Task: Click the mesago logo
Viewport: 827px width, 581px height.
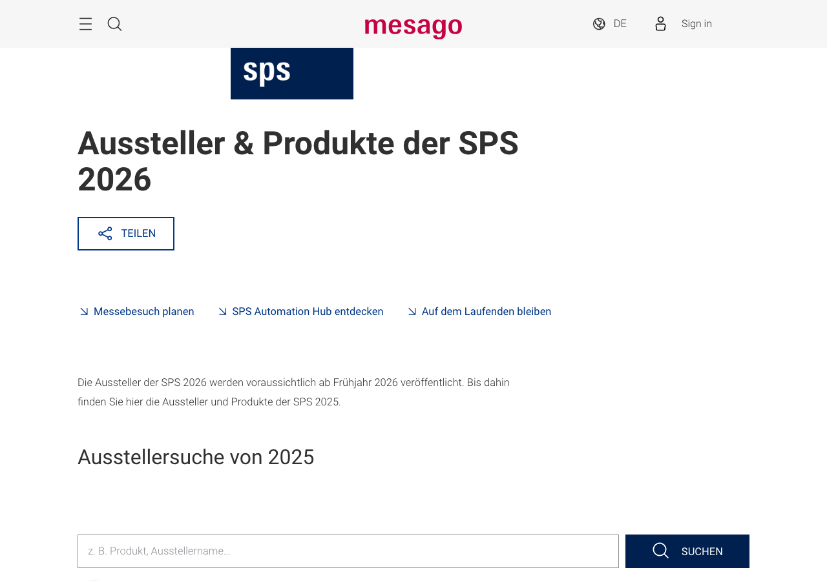Action: coord(413,26)
